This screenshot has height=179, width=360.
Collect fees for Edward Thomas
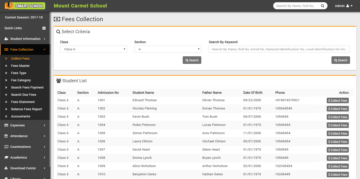pyautogui.click(x=337, y=101)
